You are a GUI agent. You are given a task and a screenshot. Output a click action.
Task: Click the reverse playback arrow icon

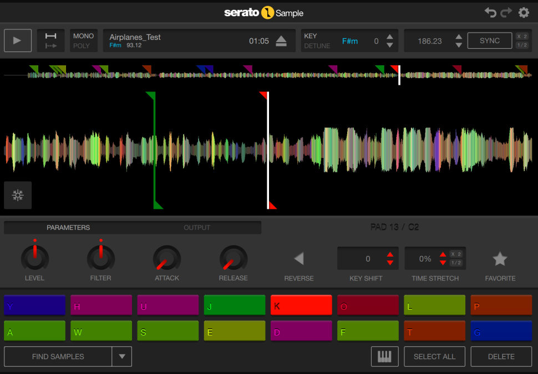(x=299, y=259)
